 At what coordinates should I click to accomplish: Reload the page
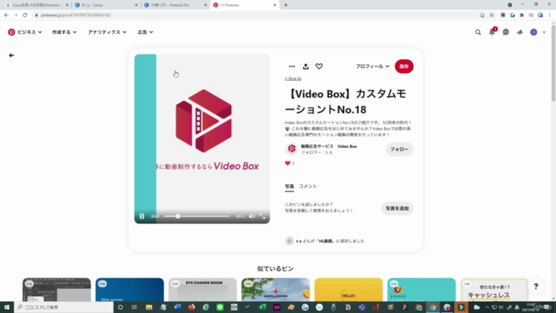click(x=25, y=16)
